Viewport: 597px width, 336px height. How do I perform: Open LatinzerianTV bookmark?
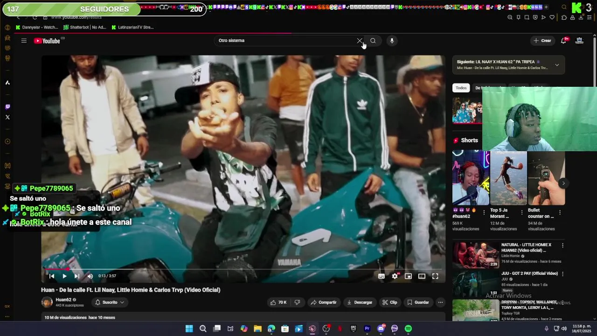click(x=132, y=28)
